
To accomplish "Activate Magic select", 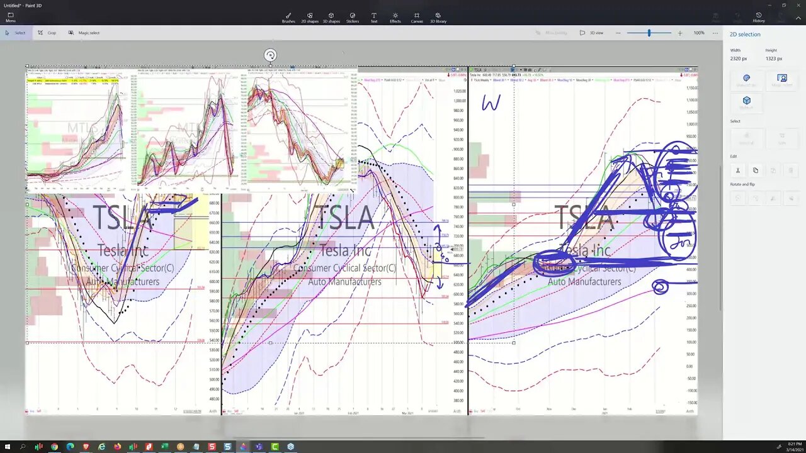I will pos(84,33).
